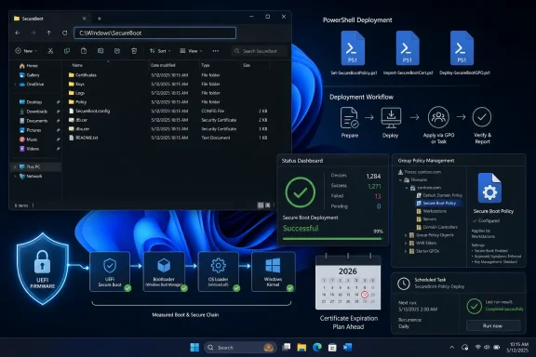Click the Prepare workflow step icon
Image resolution: width=536 pixels, height=357 pixels.
tap(349, 117)
